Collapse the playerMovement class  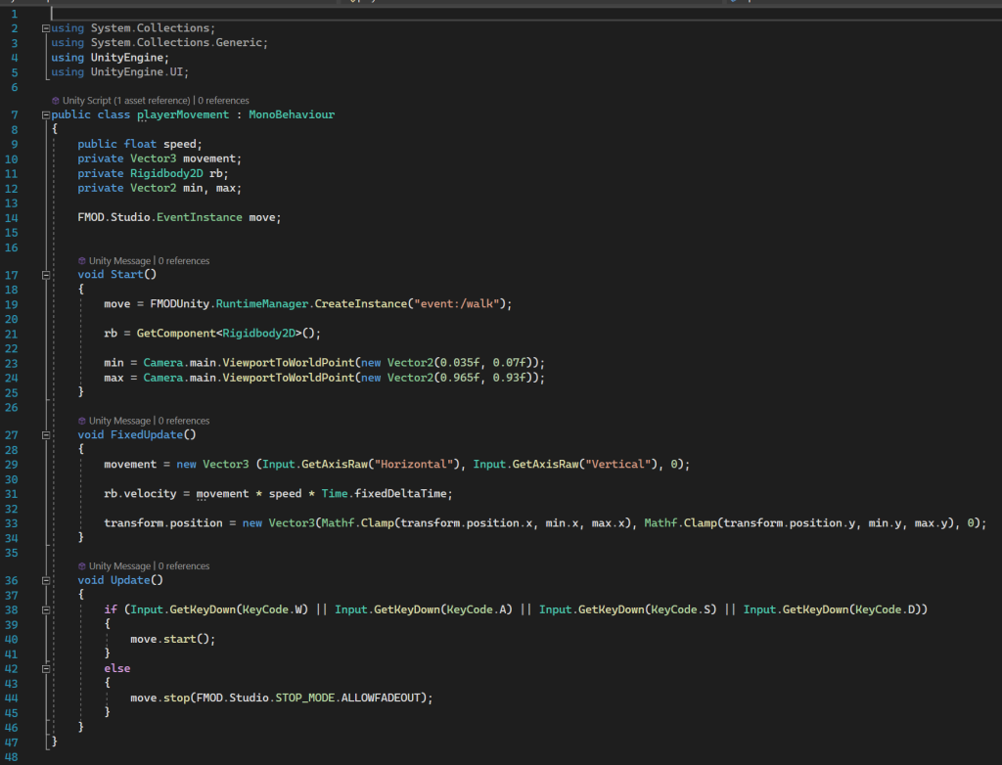coord(46,115)
